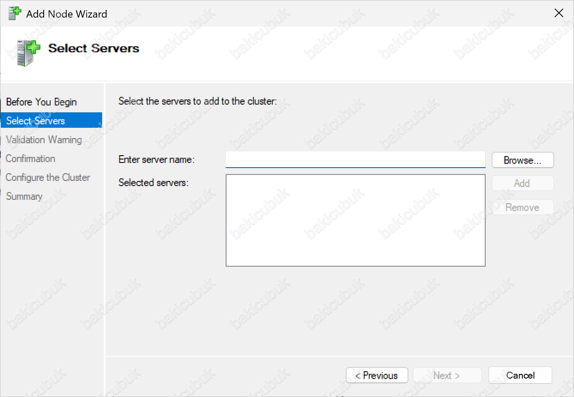Click the Add Node Wizard title bar icon
574x397 pixels.
click(x=15, y=13)
